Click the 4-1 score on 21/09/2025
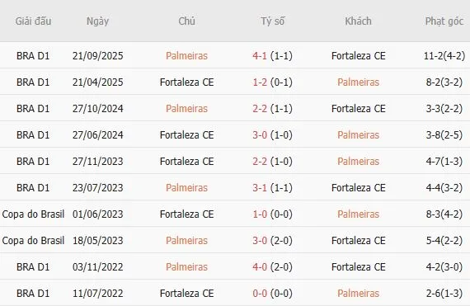 tap(260, 56)
